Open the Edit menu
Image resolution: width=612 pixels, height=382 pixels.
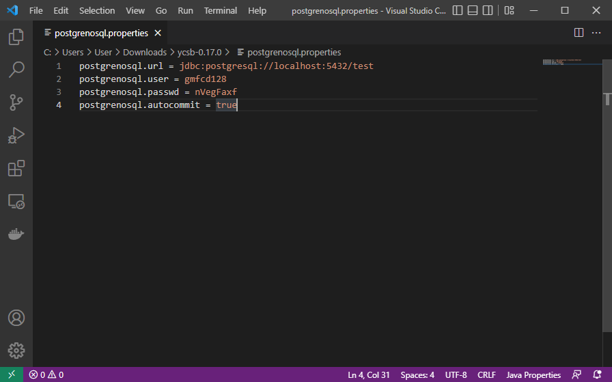pyautogui.click(x=61, y=10)
